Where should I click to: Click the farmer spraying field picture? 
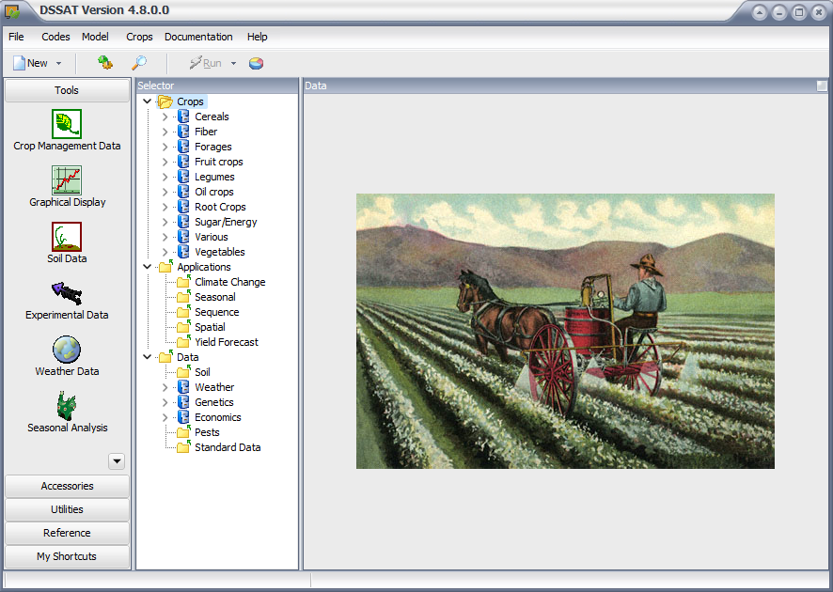[x=565, y=331]
